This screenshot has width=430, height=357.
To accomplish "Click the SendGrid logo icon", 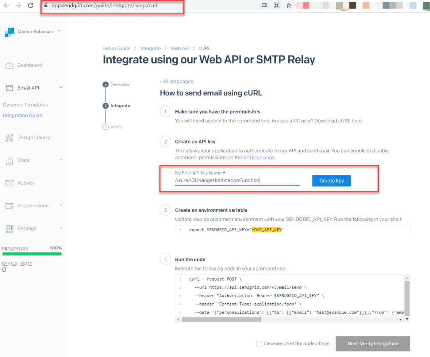I will 9,32.
